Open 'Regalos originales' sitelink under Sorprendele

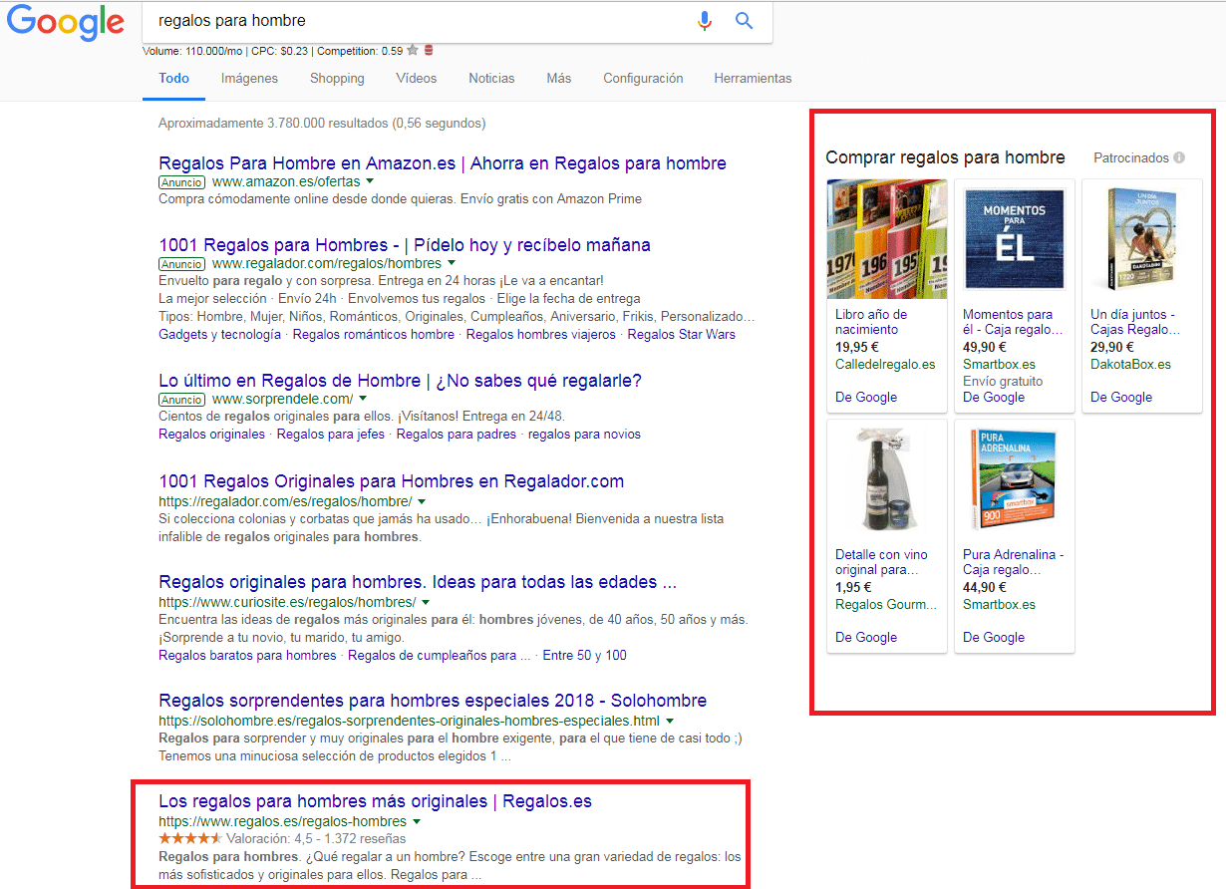tap(212, 435)
